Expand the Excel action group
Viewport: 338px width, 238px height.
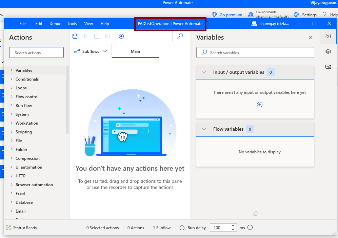pyautogui.click(x=12, y=193)
